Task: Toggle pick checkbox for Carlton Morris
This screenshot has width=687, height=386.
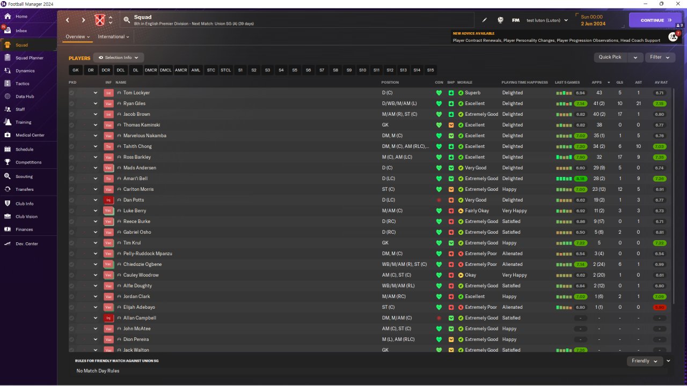Action: (x=72, y=189)
